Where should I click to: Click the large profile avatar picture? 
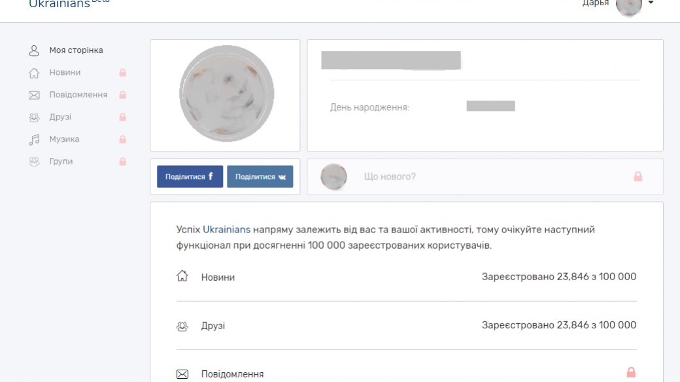pyautogui.click(x=226, y=94)
